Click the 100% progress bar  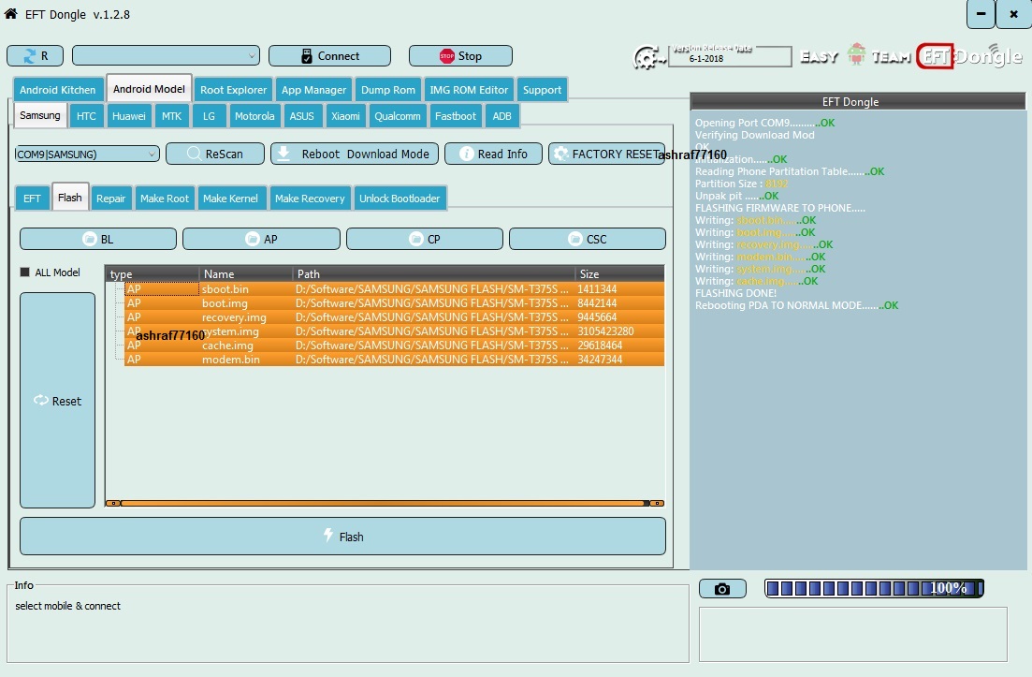click(x=874, y=588)
